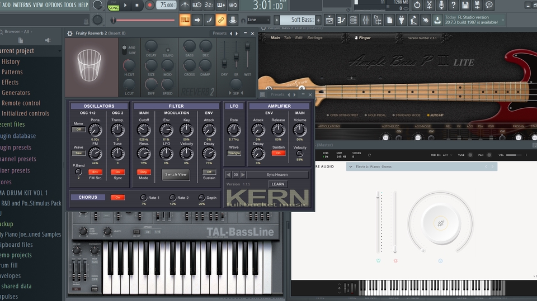Image resolution: width=537 pixels, height=301 pixels.
Task: Open the plugin picker plug icon
Action: pos(402,20)
